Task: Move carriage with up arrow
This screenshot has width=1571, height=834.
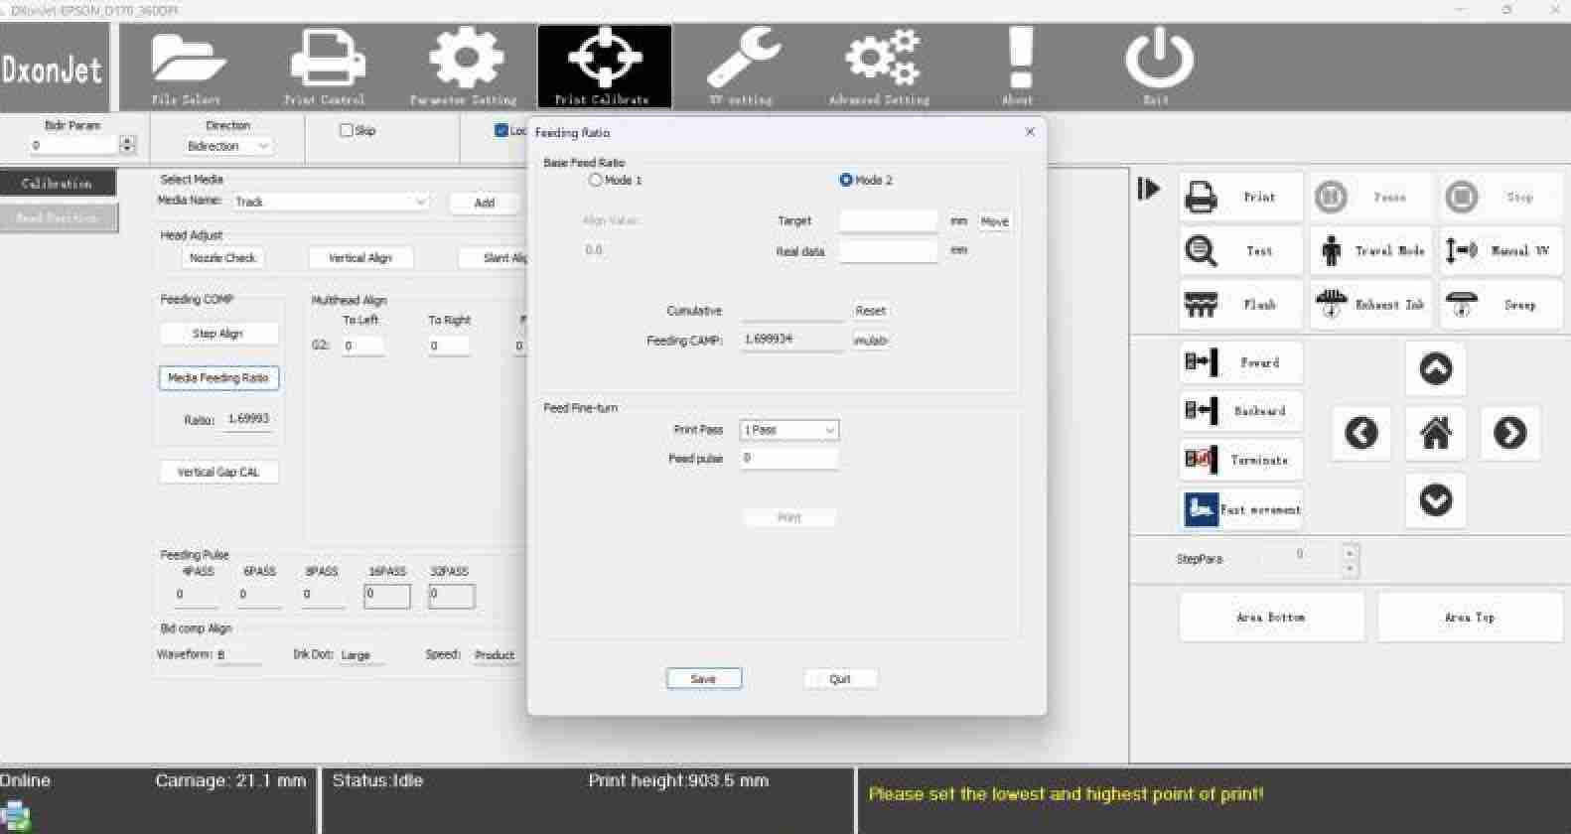Action: pyautogui.click(x=1435, y=368)
